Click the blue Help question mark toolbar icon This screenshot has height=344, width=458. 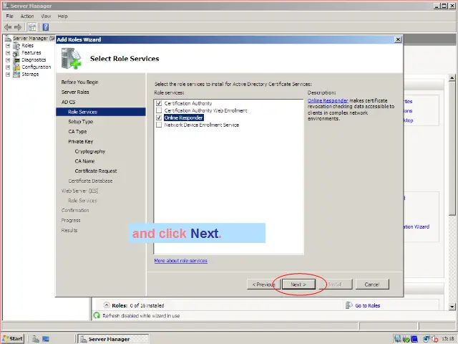[x=46, y=27]
